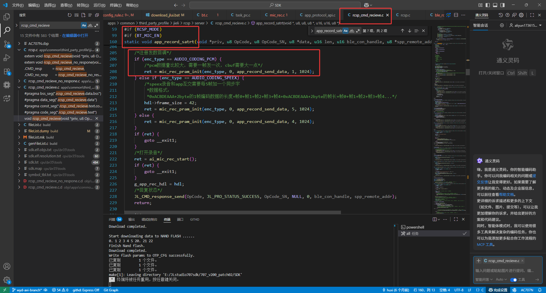Open the 智能问答 mode dropdown
The height and width of the screenshot is (293, 546).
coord(484,280)
